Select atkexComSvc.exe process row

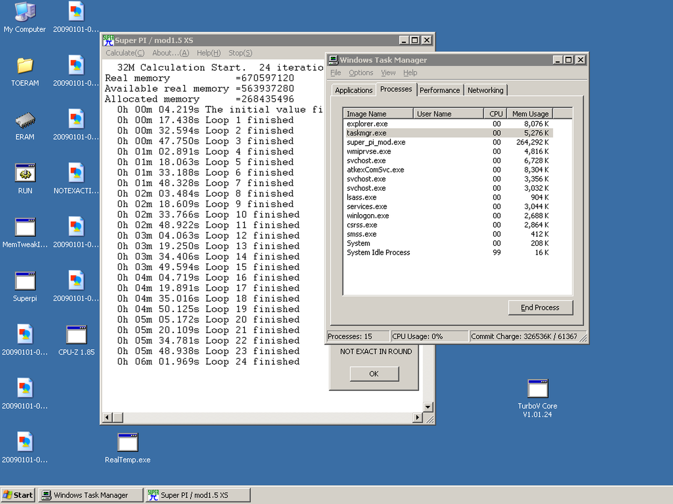click(449, 170)
